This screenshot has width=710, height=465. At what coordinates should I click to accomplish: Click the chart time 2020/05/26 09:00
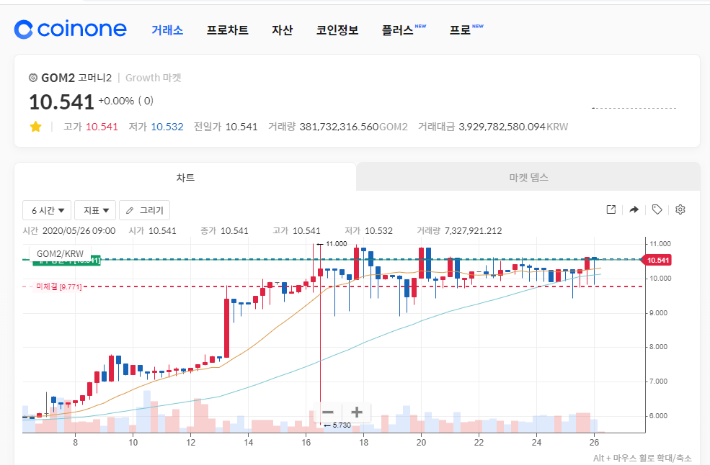coord(79,230)
